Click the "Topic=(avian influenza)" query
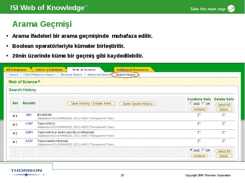245x183 pixels. (53, 141)
